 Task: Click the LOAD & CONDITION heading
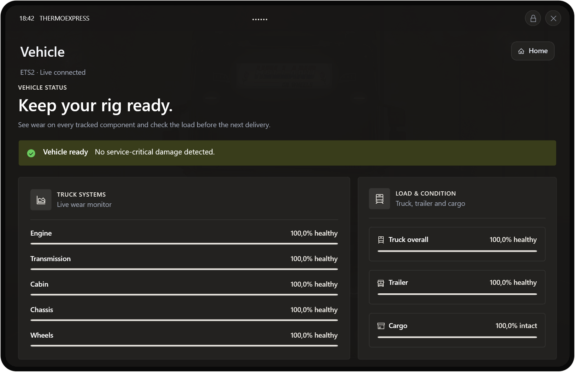(x=426, y=194)
